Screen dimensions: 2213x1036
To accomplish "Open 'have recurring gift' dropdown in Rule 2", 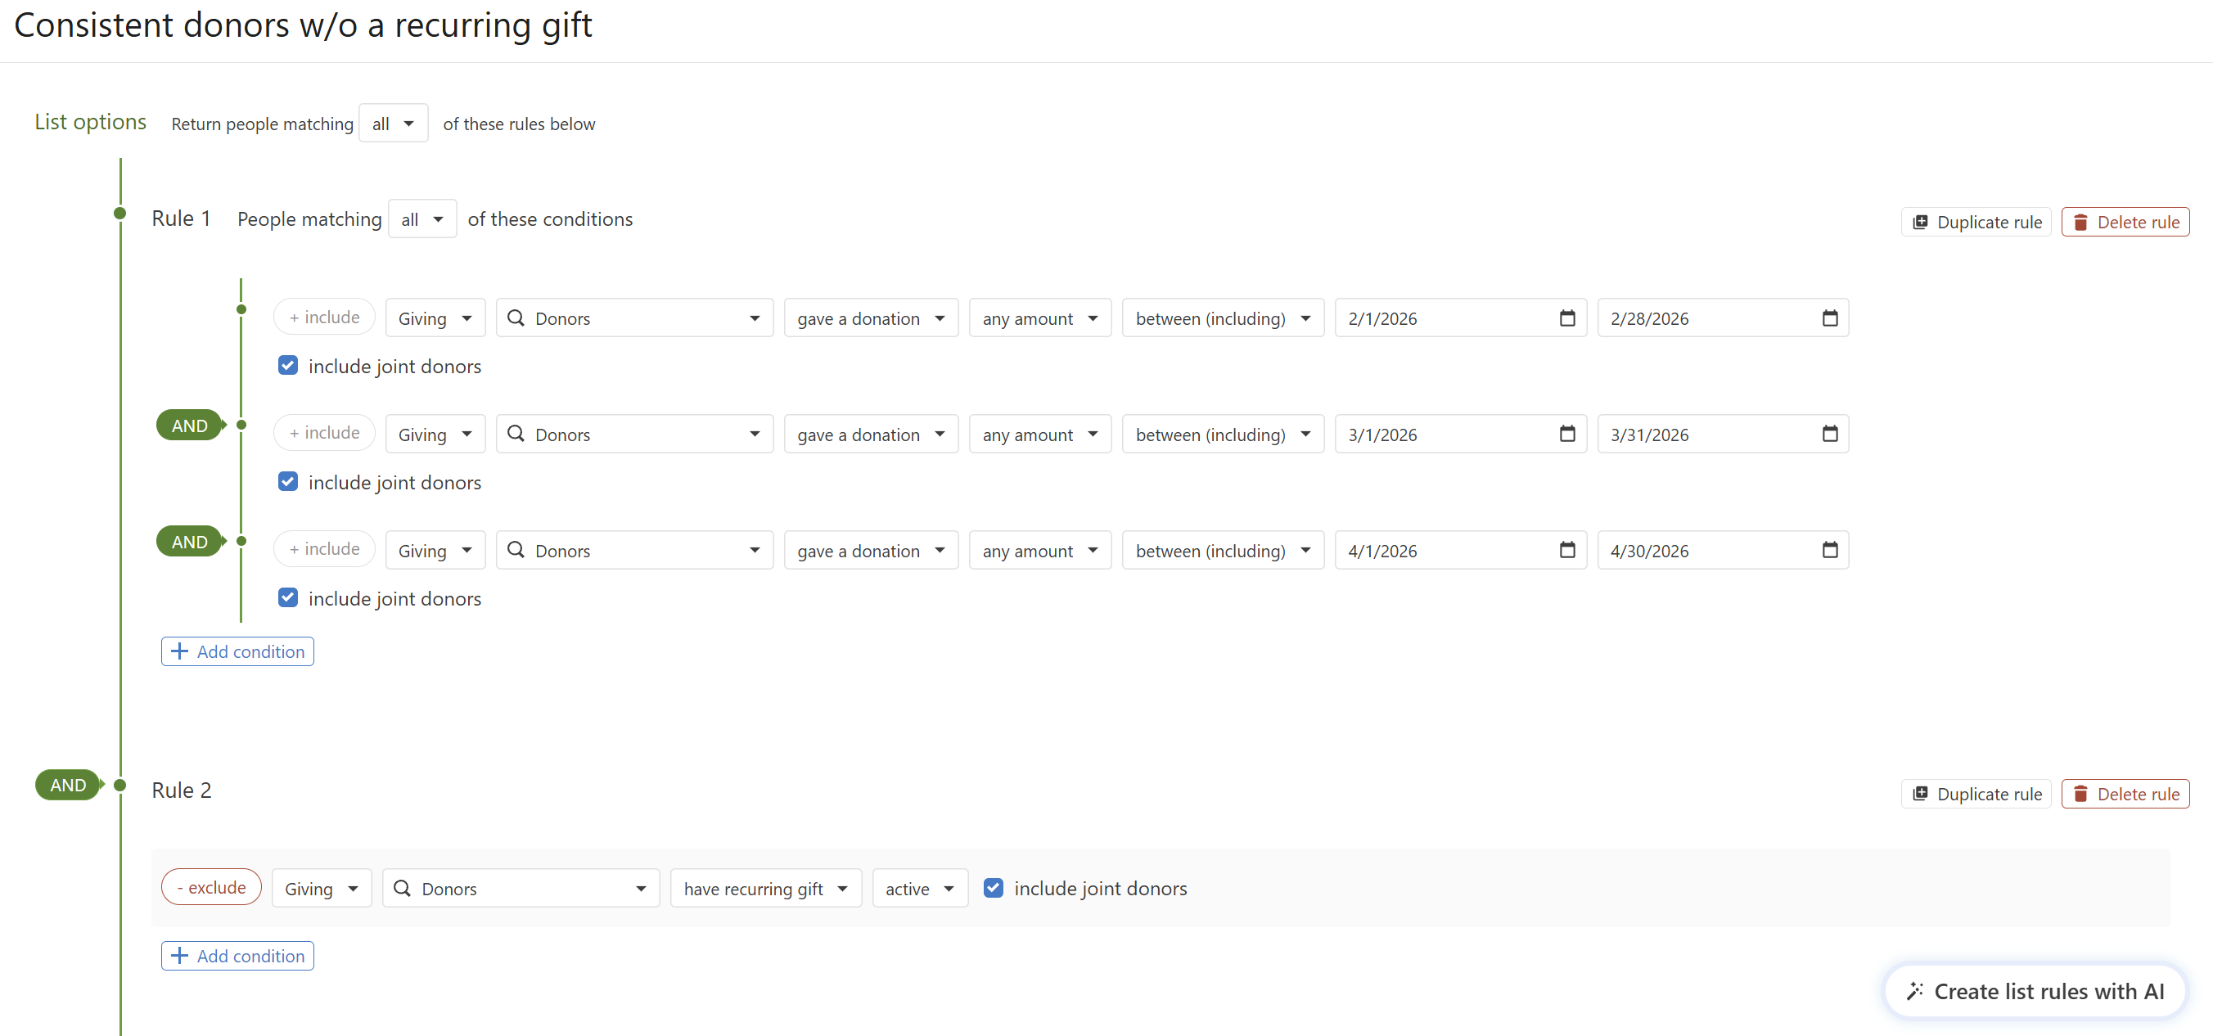I will (766, 889).
